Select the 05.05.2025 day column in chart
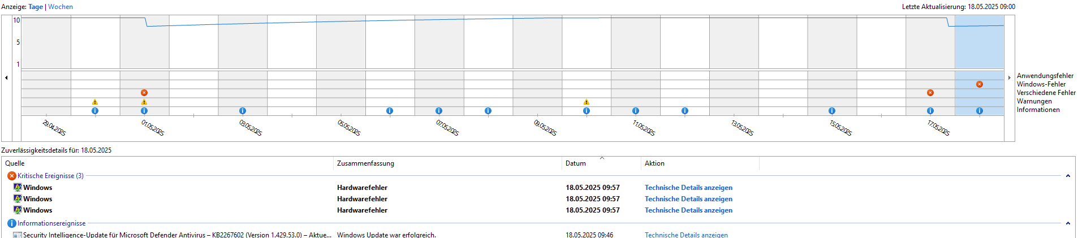The image size is (1078, 238). coord(341,66)
